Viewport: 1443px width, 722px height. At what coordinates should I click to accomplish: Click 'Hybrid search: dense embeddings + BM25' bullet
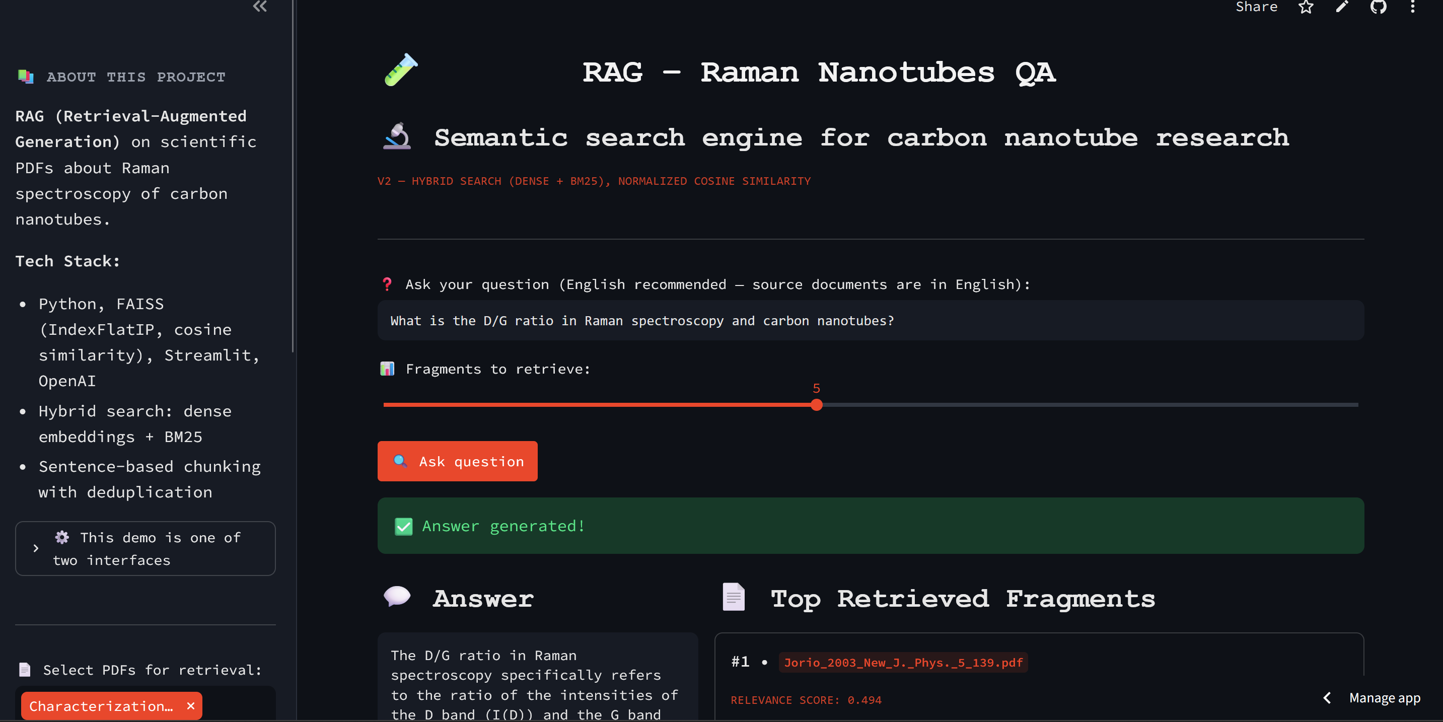(x=135, y=424)
